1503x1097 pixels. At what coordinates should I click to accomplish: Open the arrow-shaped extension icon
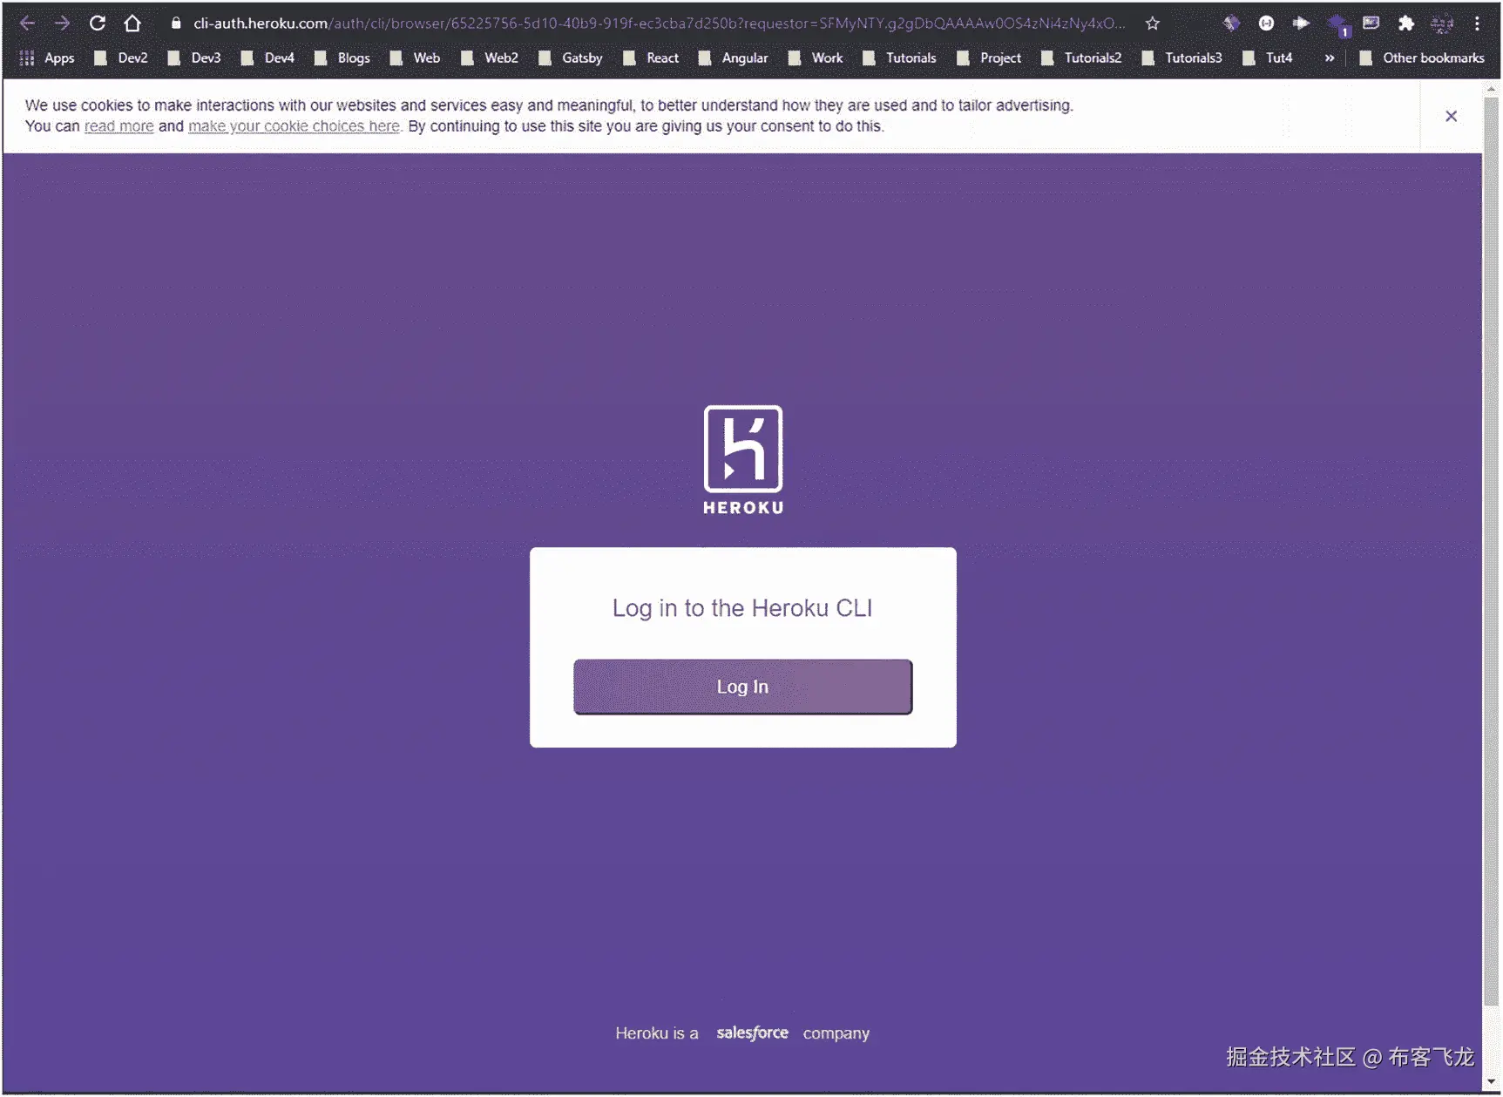click(x=1301, y=24)
